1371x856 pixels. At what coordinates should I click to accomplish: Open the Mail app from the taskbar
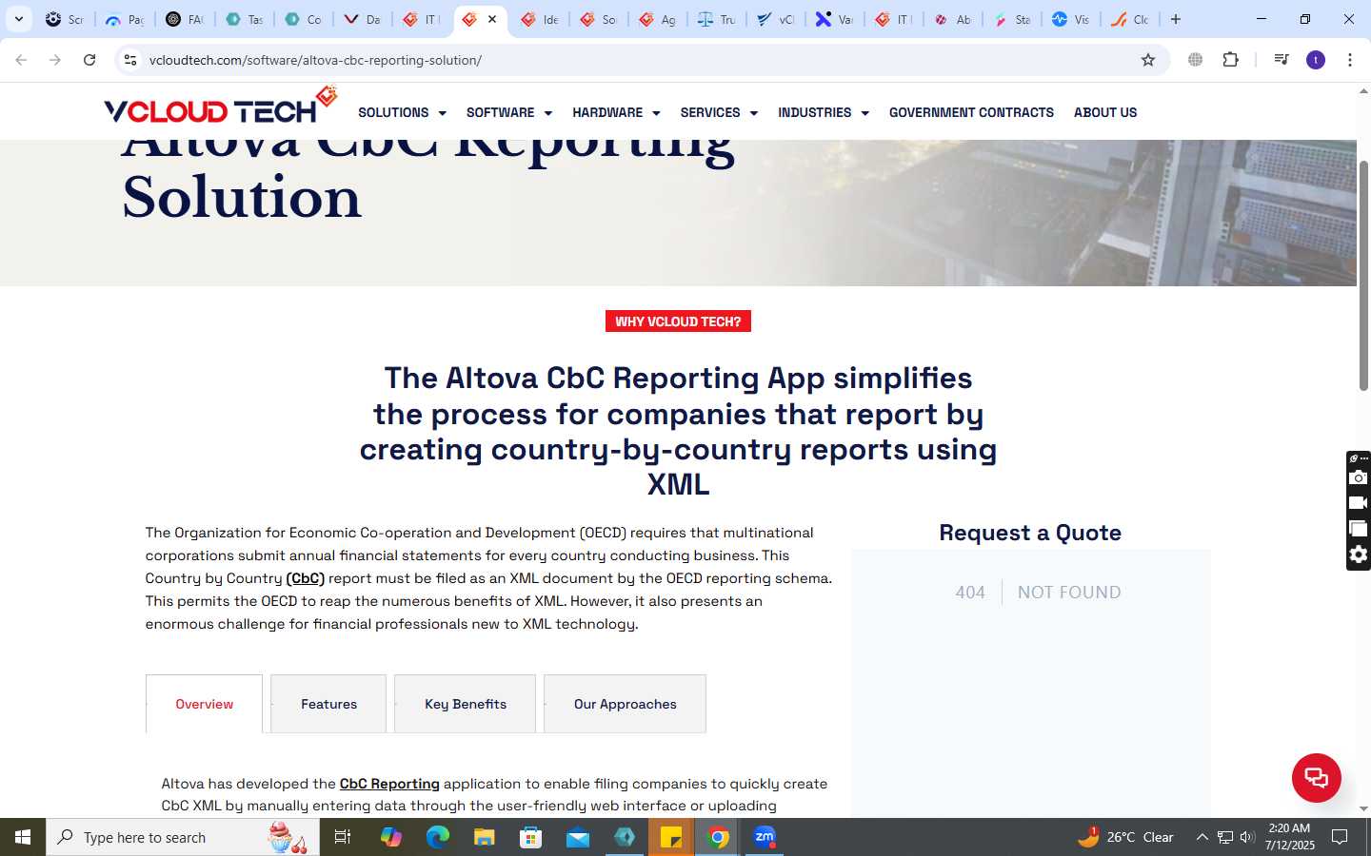point(578,837)
